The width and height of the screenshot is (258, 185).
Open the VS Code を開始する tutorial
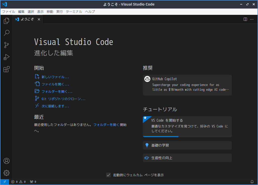tap(187, 126)
